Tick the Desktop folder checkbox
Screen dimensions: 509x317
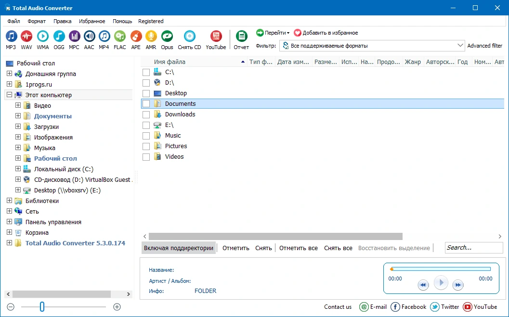point(146,93)
